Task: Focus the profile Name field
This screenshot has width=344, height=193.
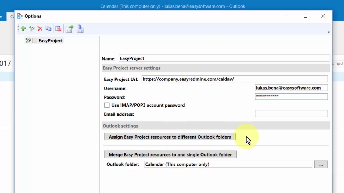Action: point(224,58)
